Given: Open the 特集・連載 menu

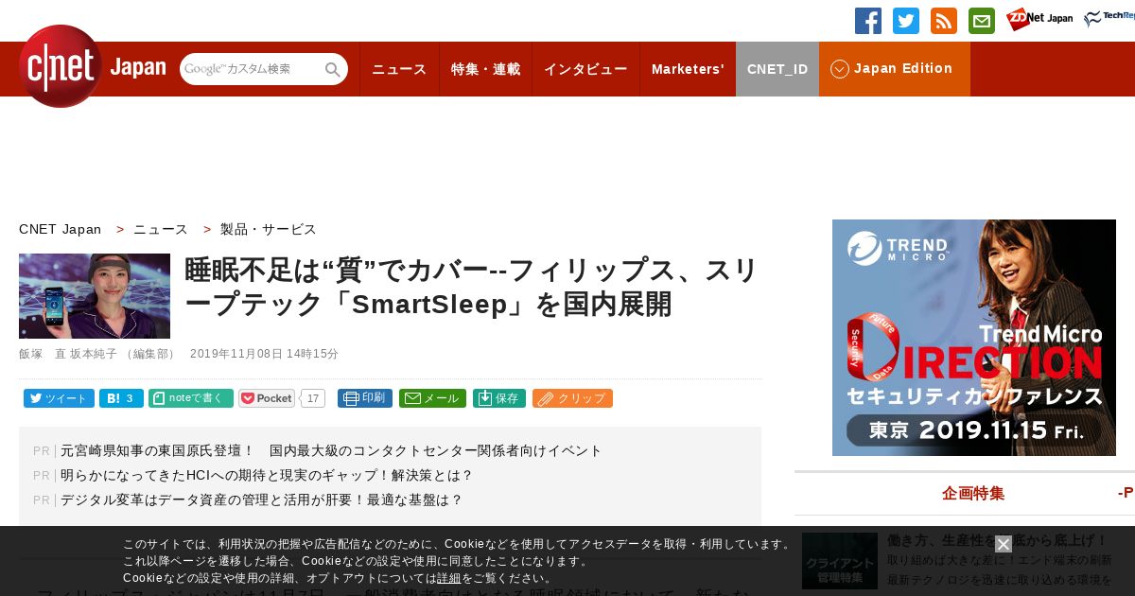Looking at the screenshot, I should click(485, 69).
